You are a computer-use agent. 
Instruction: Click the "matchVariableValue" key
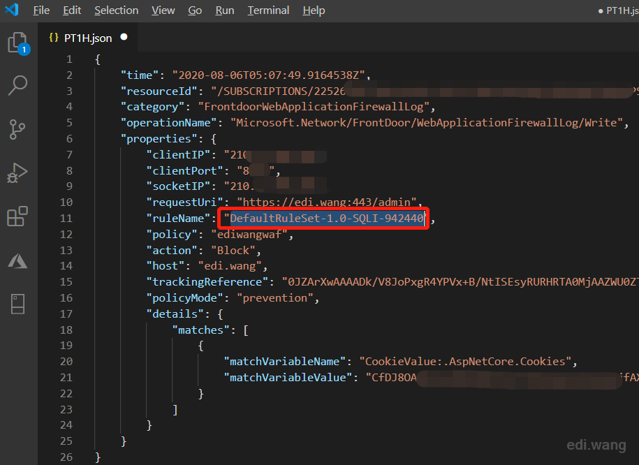pos(288,378)
